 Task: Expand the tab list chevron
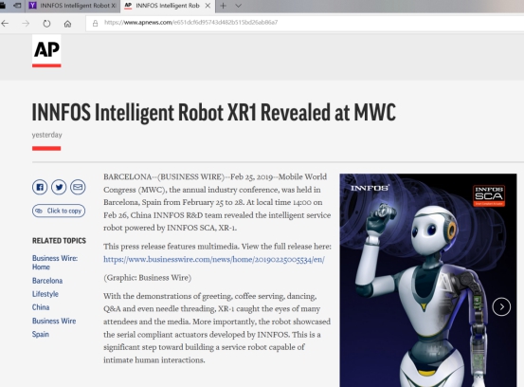tap(238, 6)
